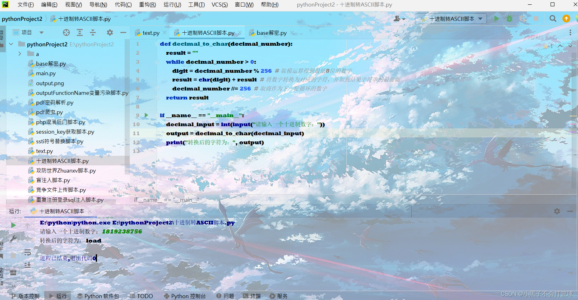Open 版本控制 tool window

[x=25, y=296]
